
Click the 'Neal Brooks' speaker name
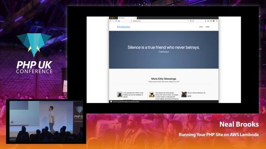tap(239, 124)
